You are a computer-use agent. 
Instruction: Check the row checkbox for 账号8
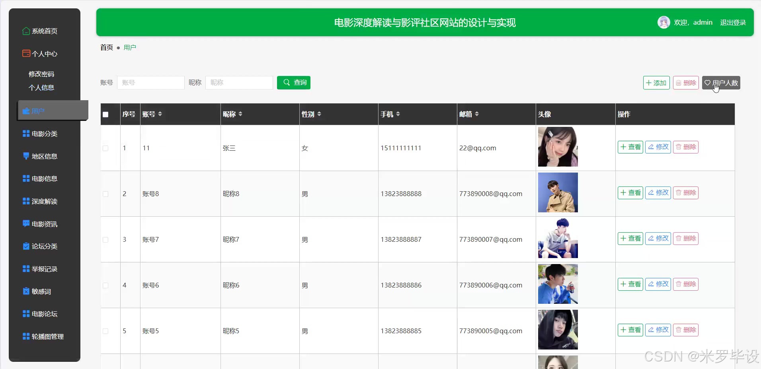105,194
